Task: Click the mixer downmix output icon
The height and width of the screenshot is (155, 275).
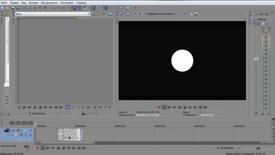Action: tap(262, 14)
